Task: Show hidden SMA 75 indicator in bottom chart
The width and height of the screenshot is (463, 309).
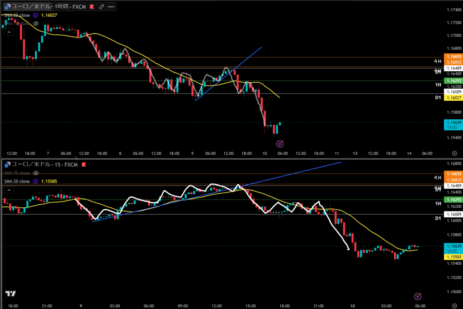Action: pos(35,173)
